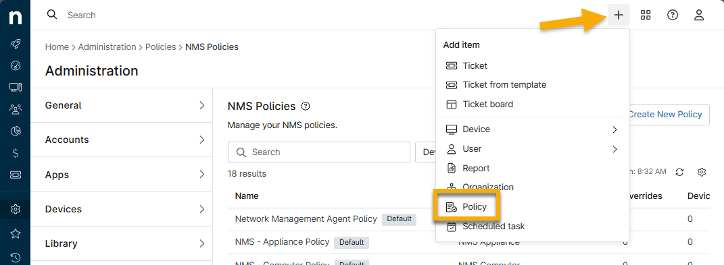Open Network Management Agent Policy
Image resolution: width=724 pixels, height=265 pixels.
point(306,219)
